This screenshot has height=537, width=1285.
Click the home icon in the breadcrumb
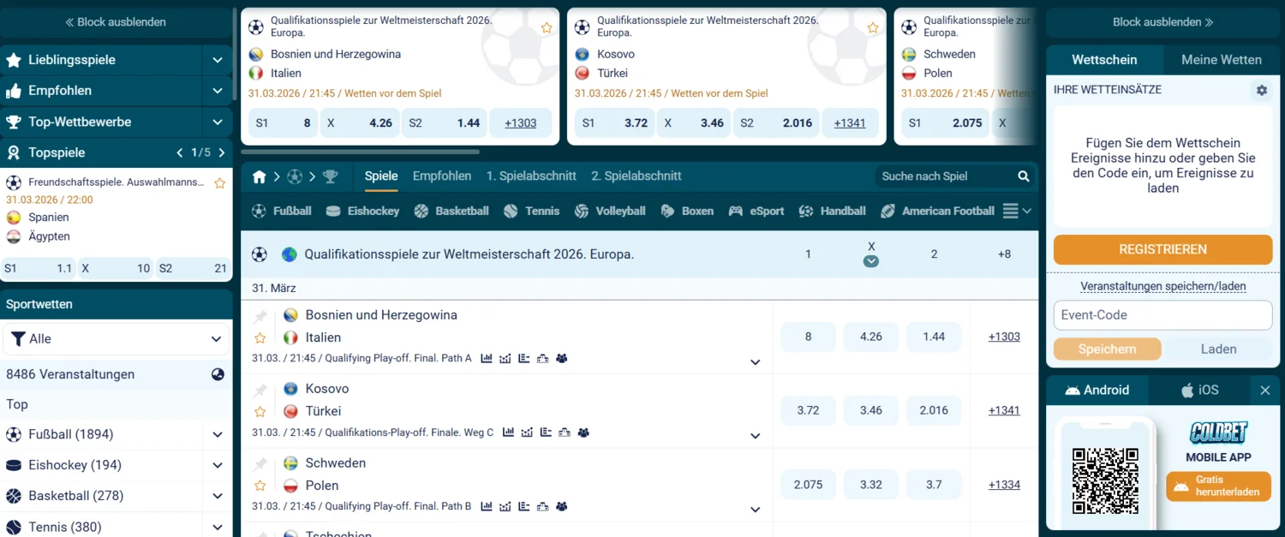coord(259,176)
